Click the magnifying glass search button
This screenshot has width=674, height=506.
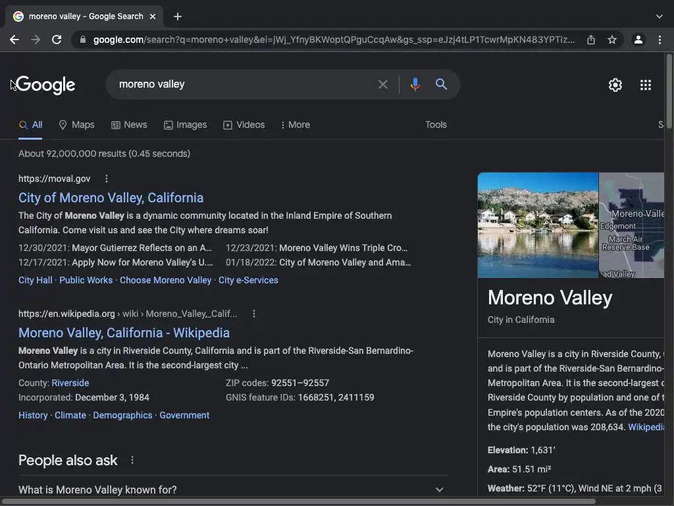pos(441,84)
